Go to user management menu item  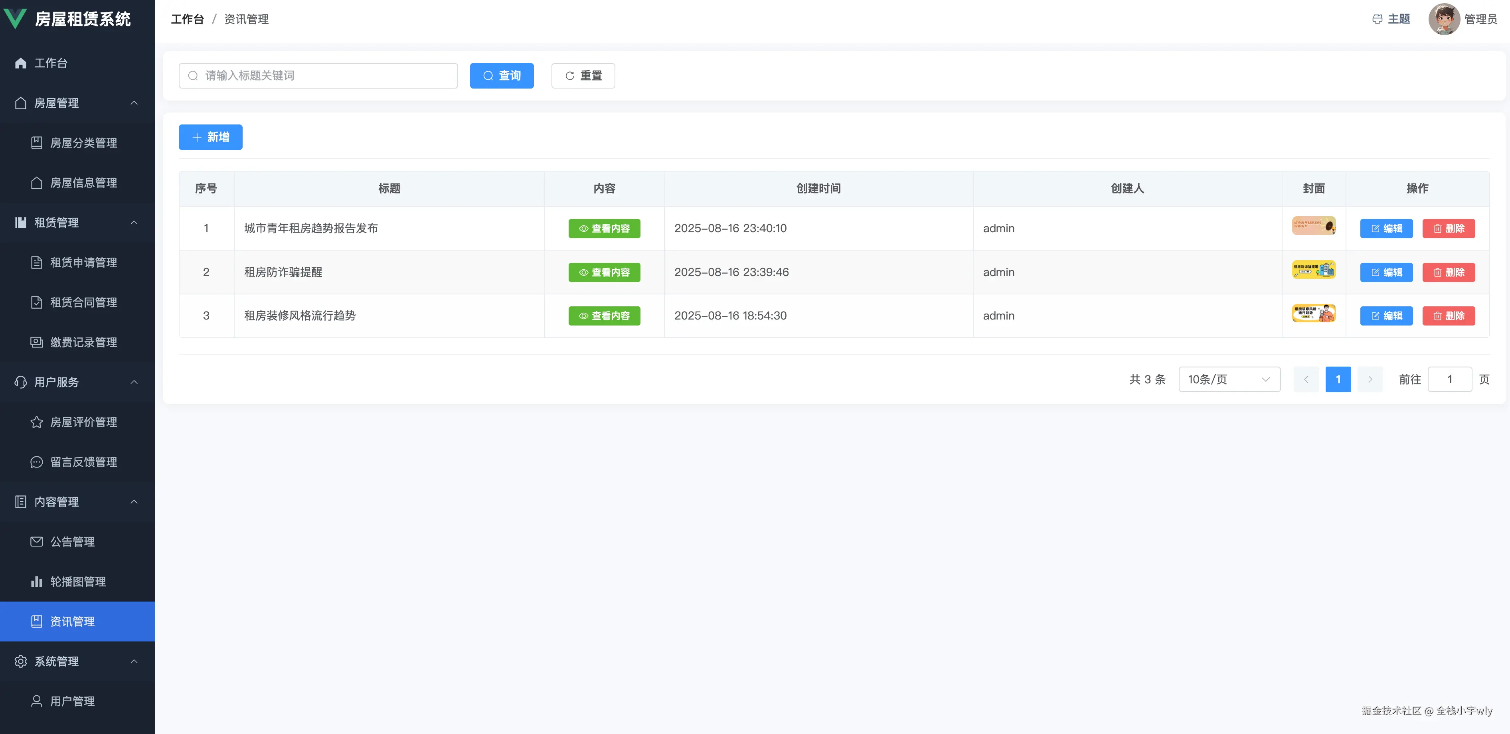click(x=71, y=700)
